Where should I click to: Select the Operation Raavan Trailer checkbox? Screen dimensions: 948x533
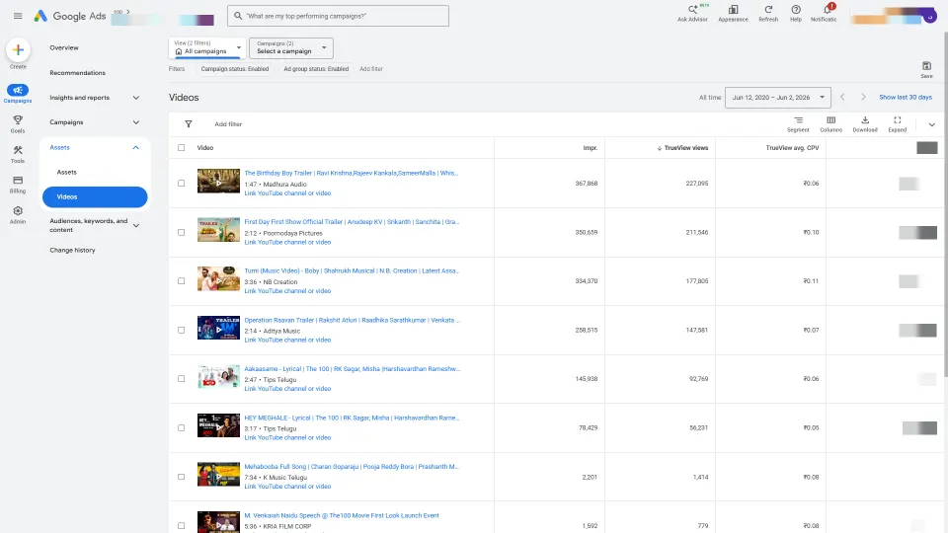[x=182, y=330]
